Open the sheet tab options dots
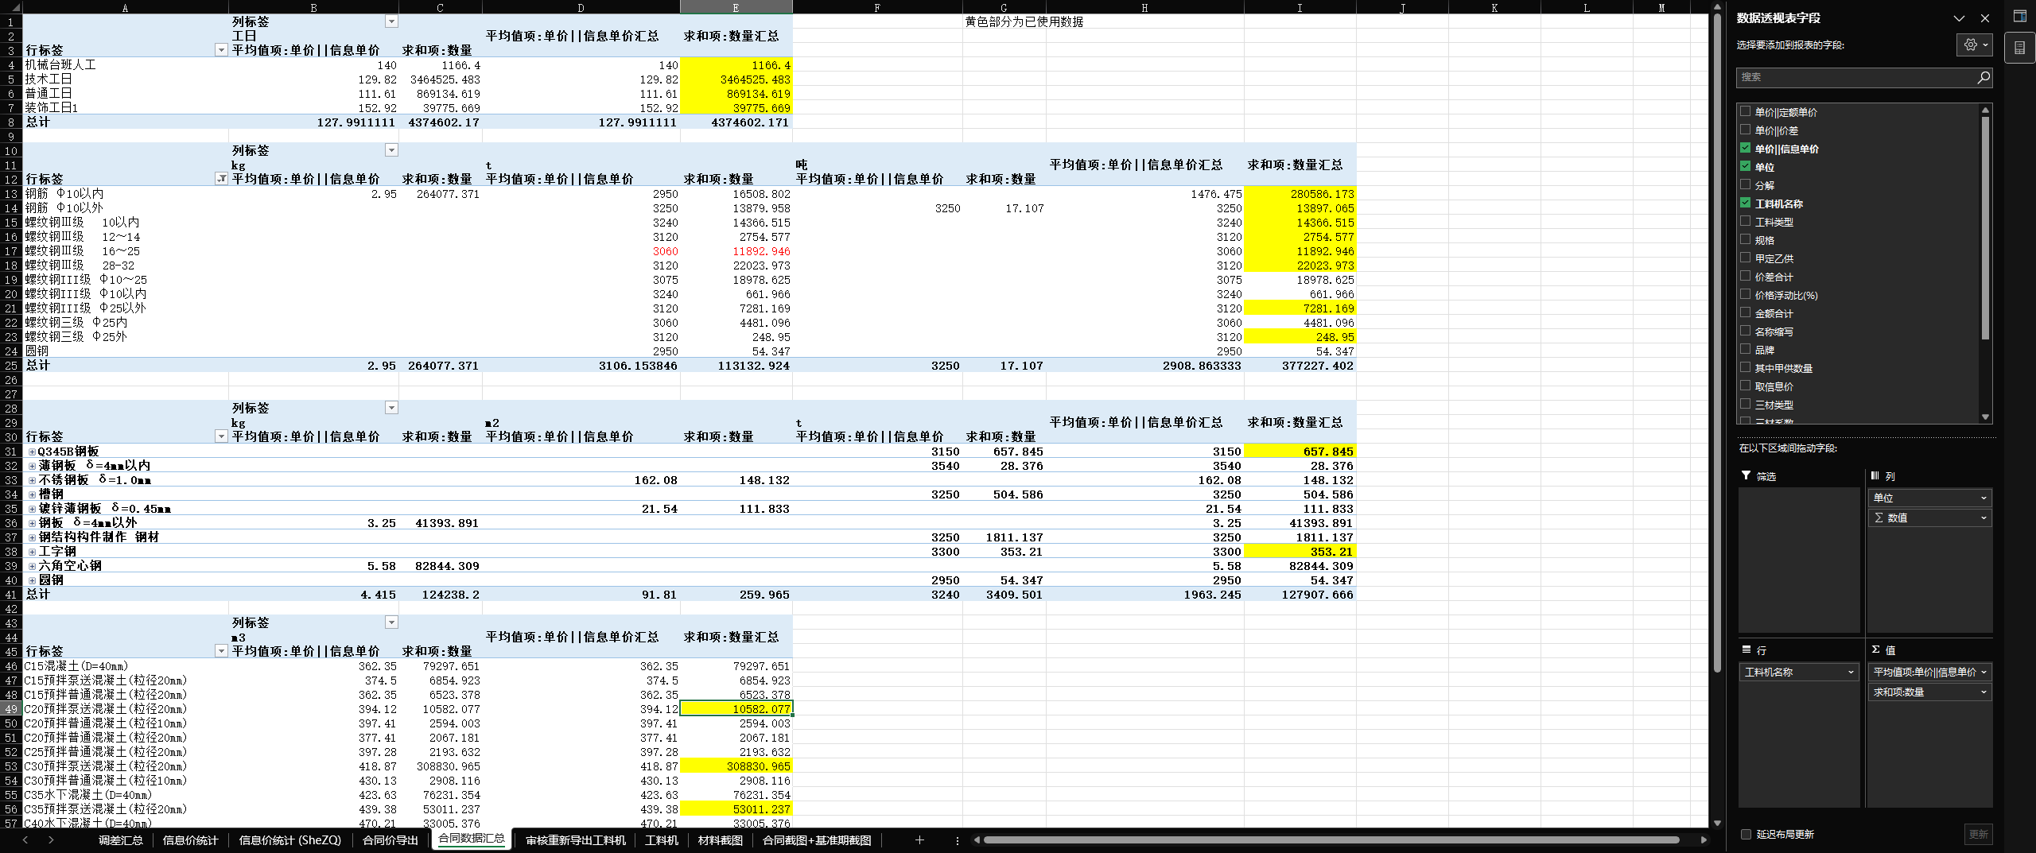 (x=957, y=839)
